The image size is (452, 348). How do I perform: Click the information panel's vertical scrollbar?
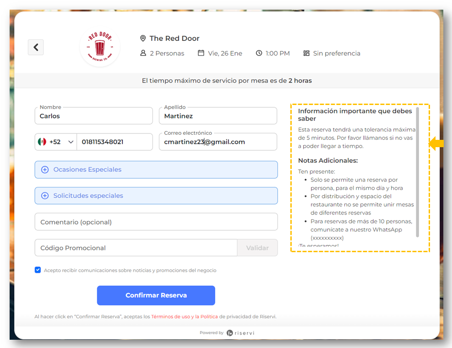pos(417,172)
